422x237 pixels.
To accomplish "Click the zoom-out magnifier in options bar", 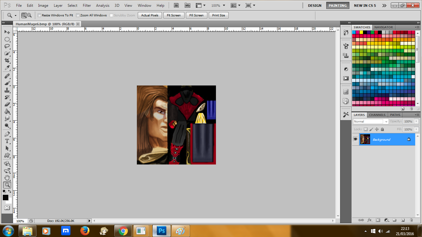I will point(29,15).
